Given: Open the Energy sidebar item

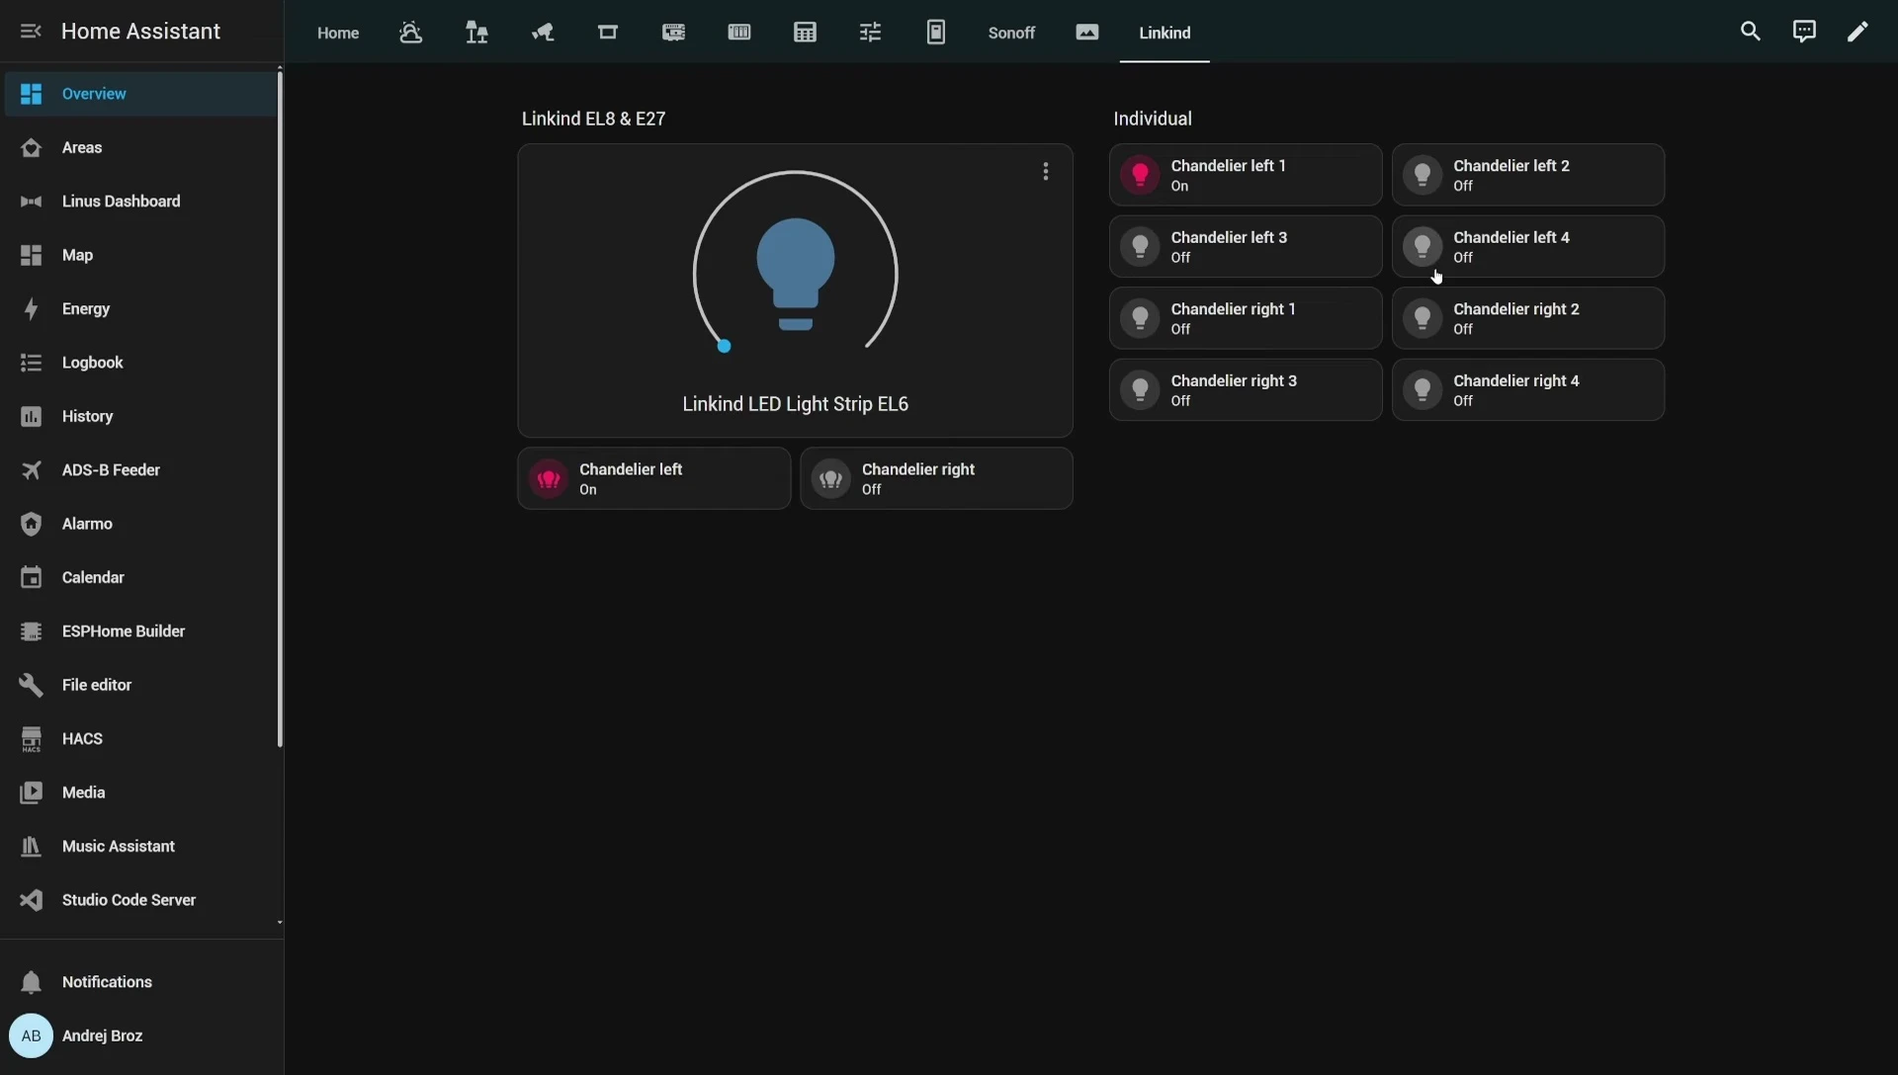Looking at the screenshot, I should (140, 309).
